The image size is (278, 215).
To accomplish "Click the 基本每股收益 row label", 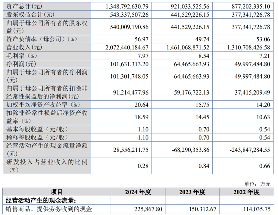I will pyautogui.click(x=36, y=129).
